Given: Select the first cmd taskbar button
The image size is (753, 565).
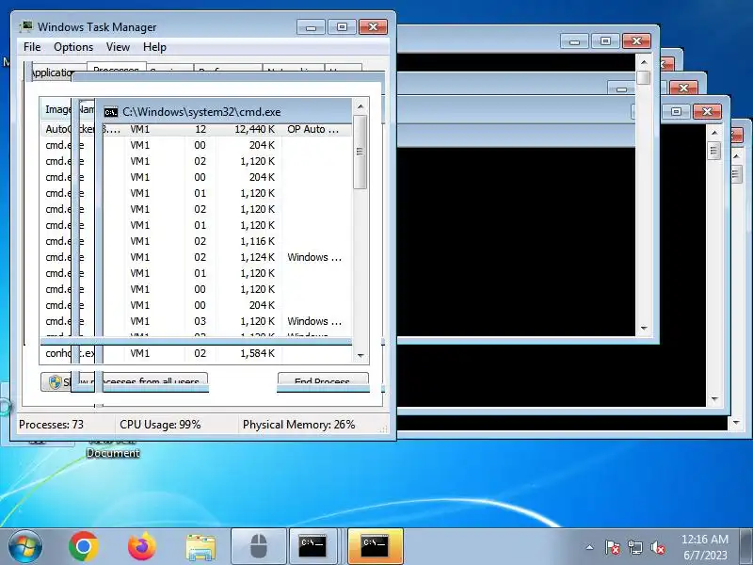Looking at the screenshot, I should click(x=312, y=547).
